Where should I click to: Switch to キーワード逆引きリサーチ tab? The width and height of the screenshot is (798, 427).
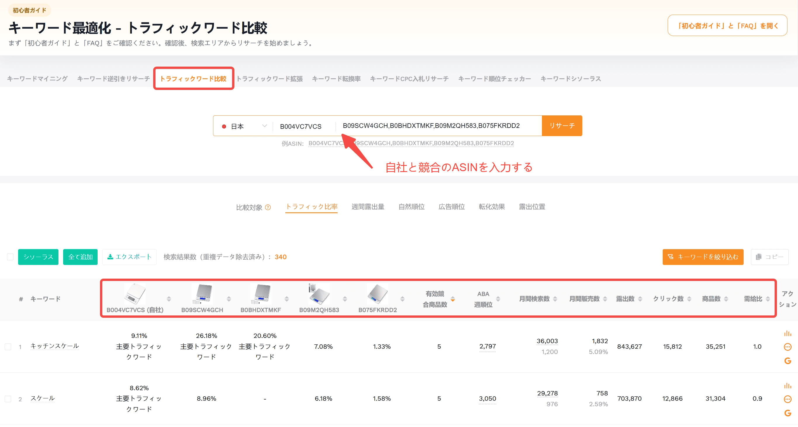pos(113,79)
